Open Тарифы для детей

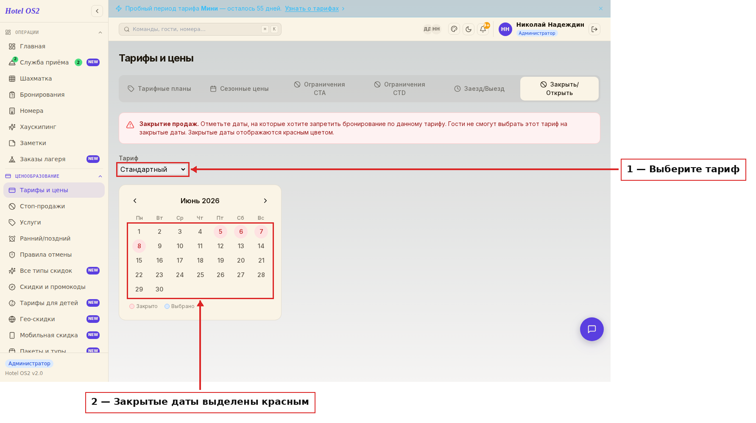click(x=54, y=303)
